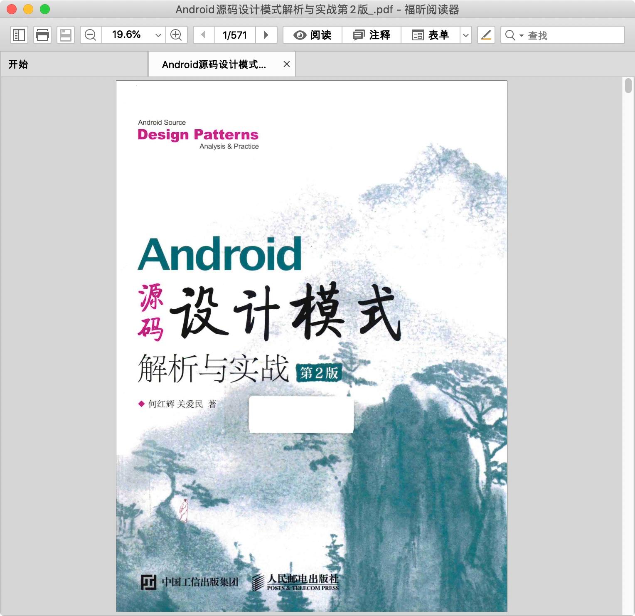
Task: Open the zoom percentage dropdown arrow
Action: click(x=158, y=35)
